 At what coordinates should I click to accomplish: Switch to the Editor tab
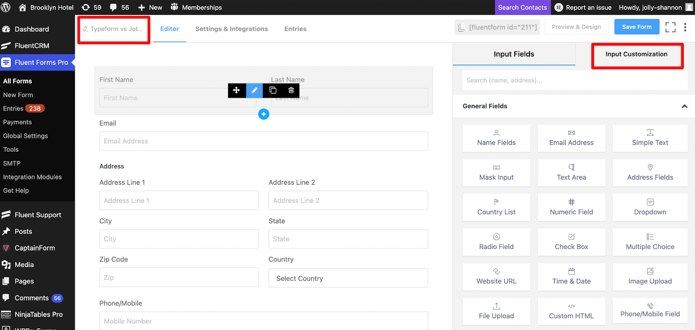click(x=169, y=29)
